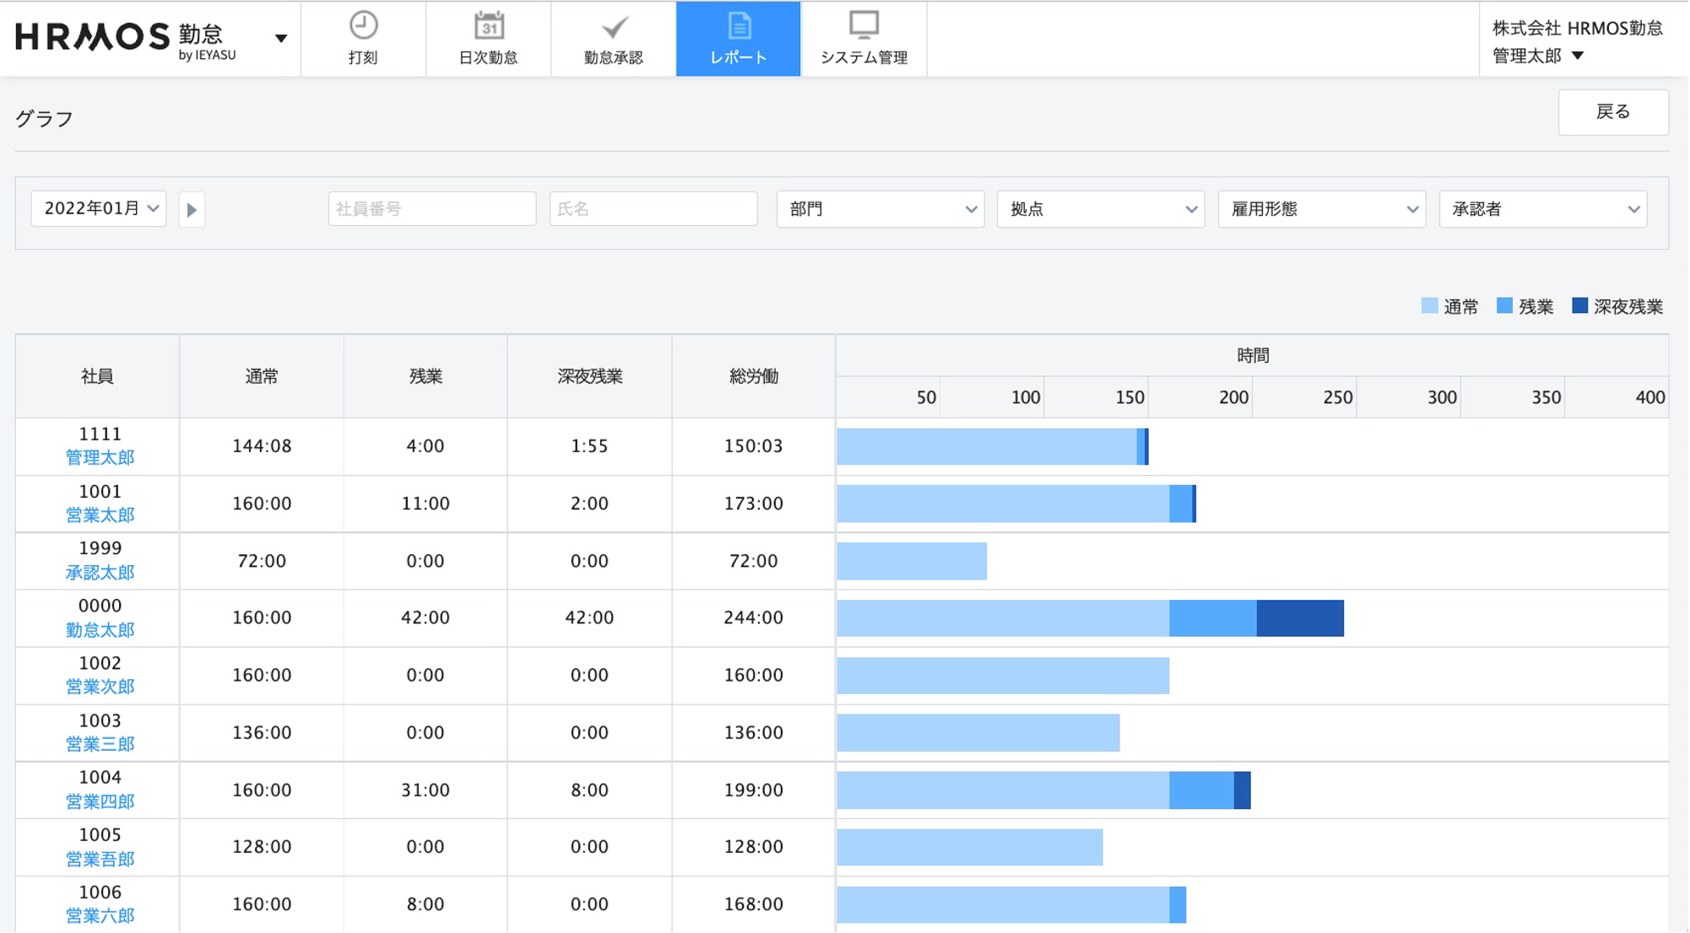Open employee link 勤怠太郎

coord(100,630)
